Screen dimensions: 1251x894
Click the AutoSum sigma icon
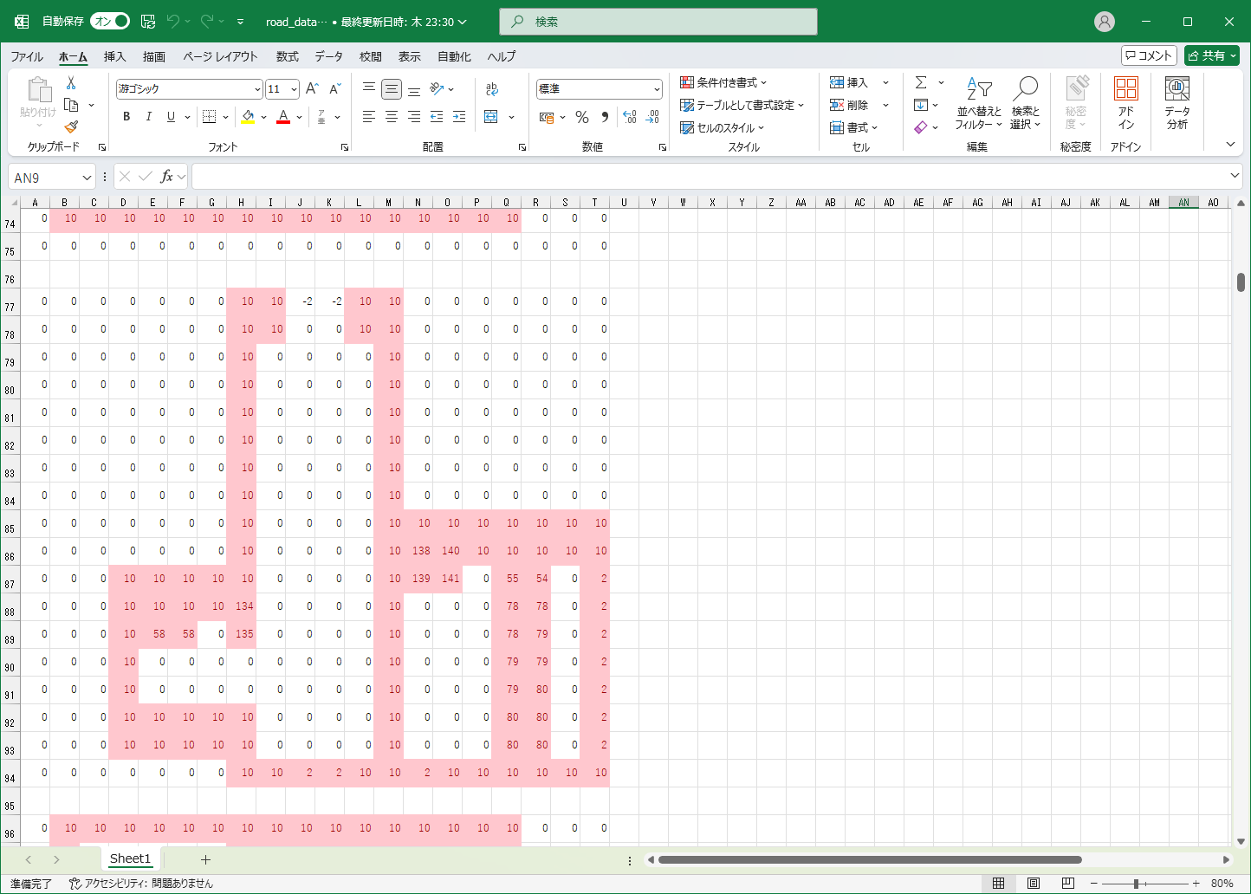point(921,82)
